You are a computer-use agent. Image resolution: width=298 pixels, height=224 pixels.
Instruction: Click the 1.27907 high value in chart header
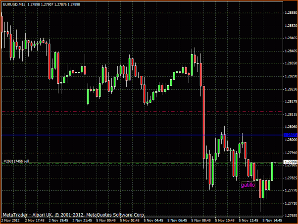click(47, 4)
